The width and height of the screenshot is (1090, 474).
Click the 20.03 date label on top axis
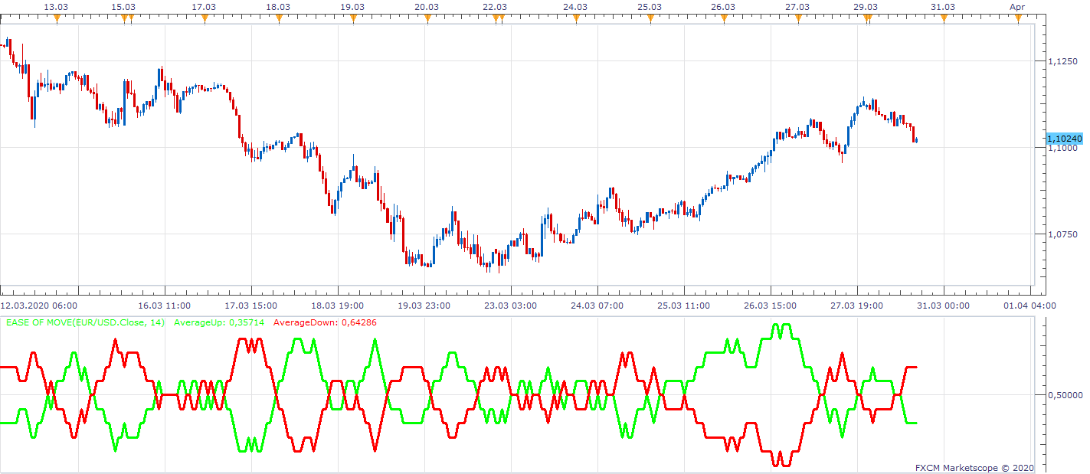[427, 7]
